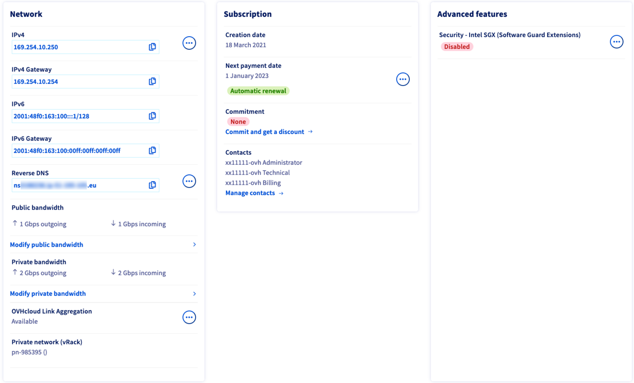Open the IPv4 actions menu

click(189, 43)
